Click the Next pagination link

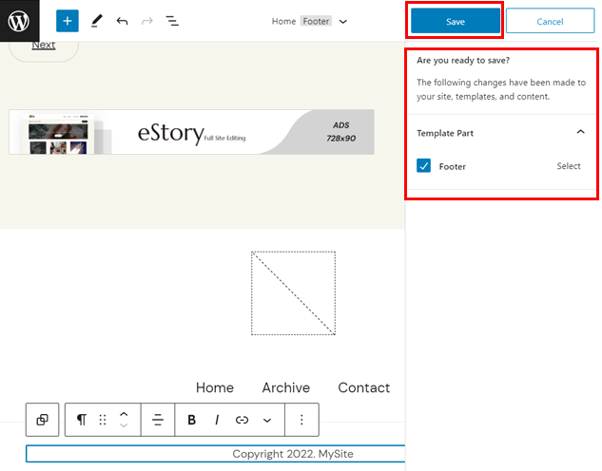pyautogui.click(x=44, y=45)
